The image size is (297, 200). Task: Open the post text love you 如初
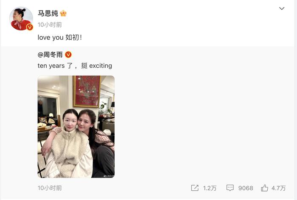click(x=60, y=37)
